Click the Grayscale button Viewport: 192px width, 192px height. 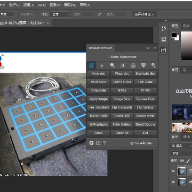click(99, 90)
